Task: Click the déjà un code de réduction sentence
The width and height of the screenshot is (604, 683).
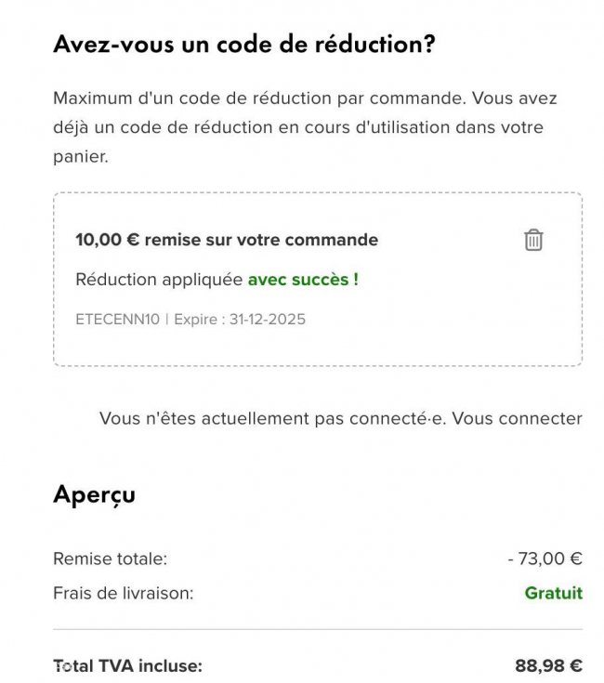Action: click(298, 127)
